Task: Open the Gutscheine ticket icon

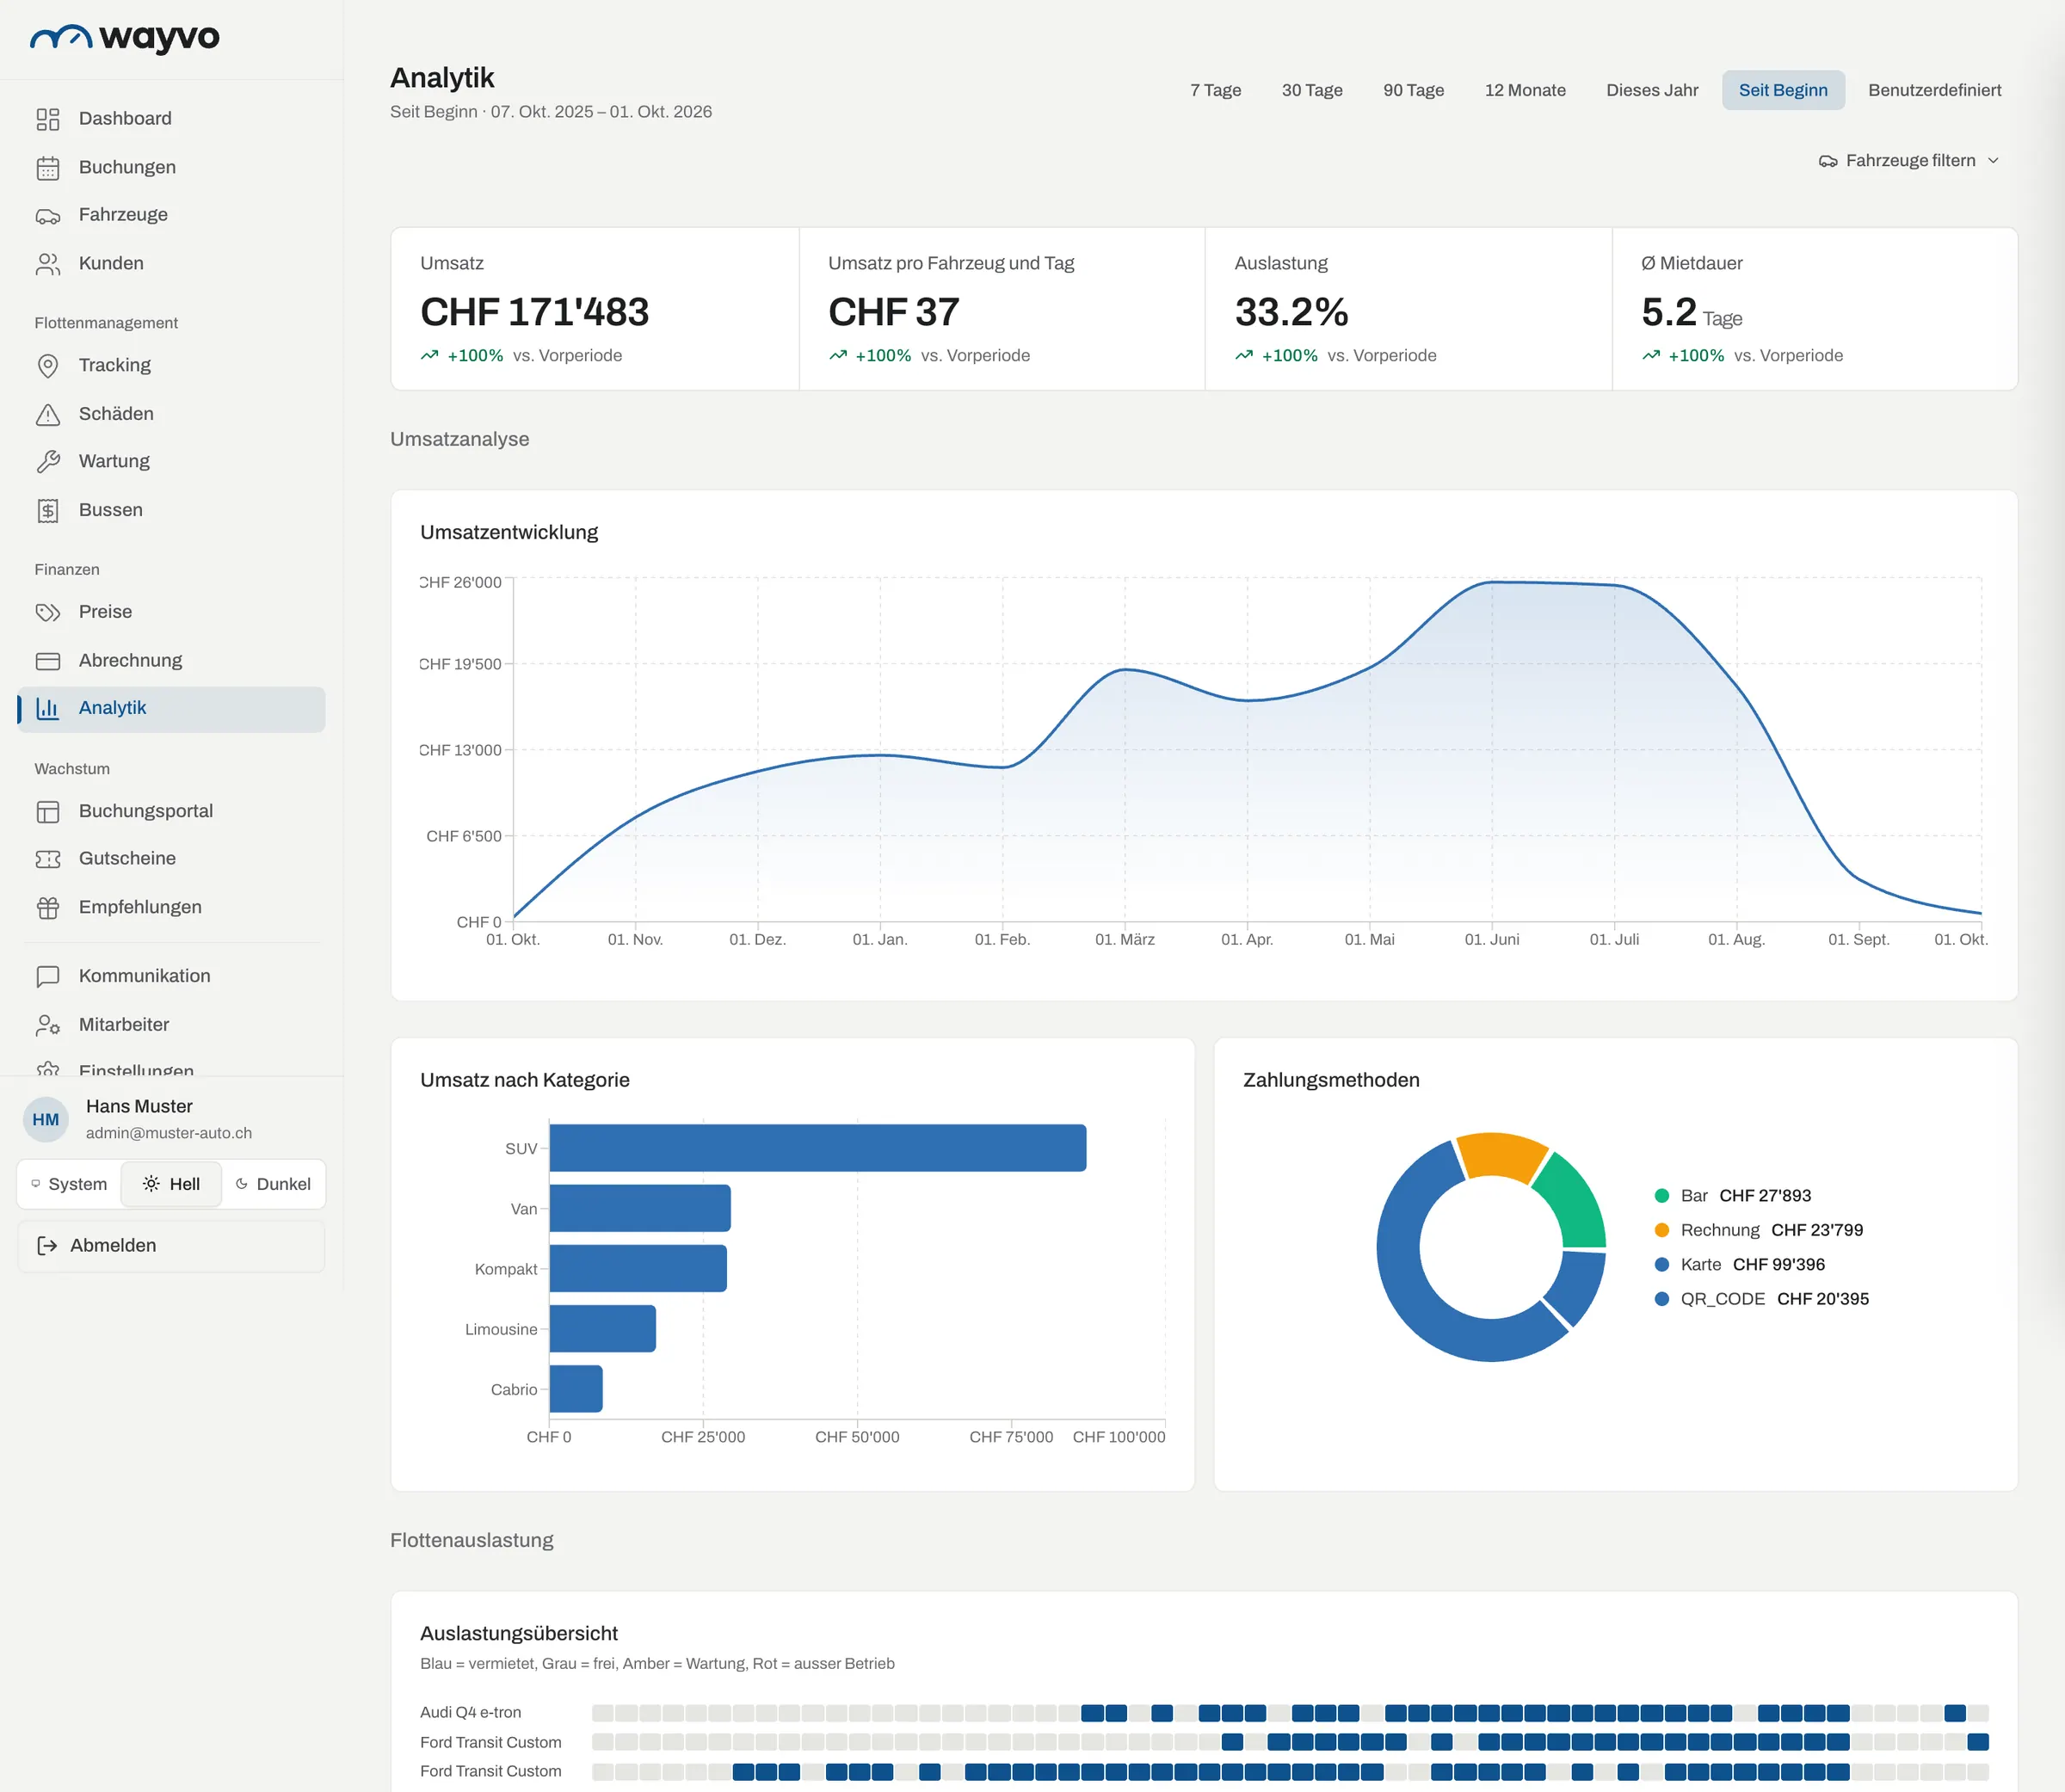Action: (48, 859)
